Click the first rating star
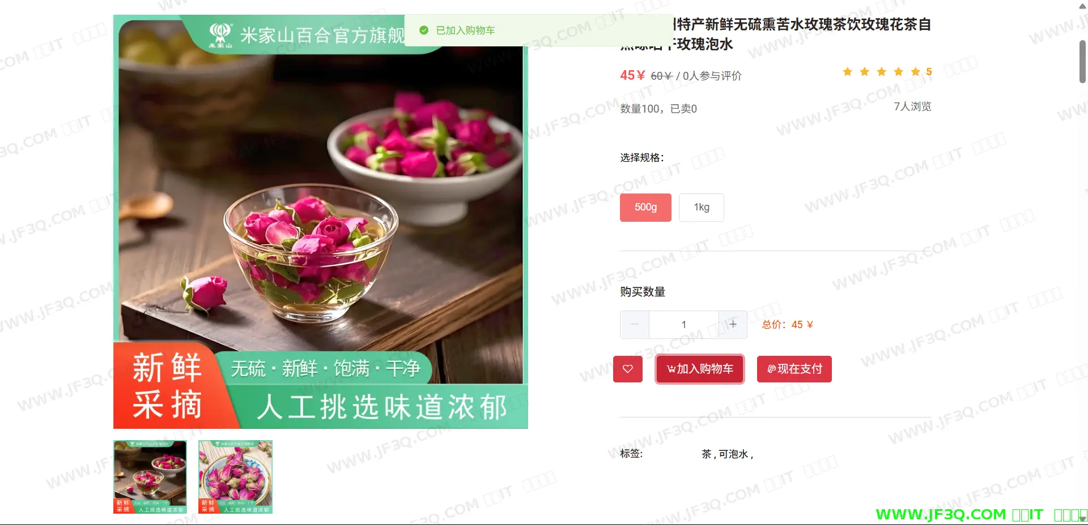 (848, 72)
